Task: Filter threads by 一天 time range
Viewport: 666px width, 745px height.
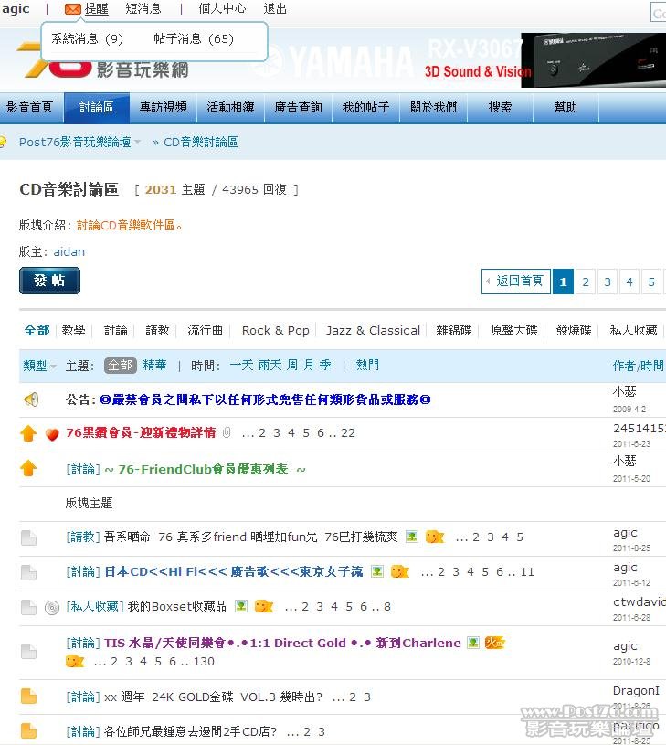Action: [x=241, y=365]
